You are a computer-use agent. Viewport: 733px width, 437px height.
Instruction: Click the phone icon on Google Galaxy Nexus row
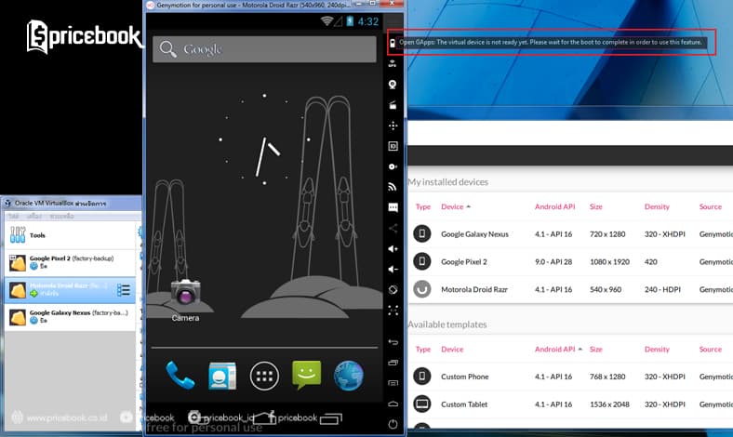point(421,233)
